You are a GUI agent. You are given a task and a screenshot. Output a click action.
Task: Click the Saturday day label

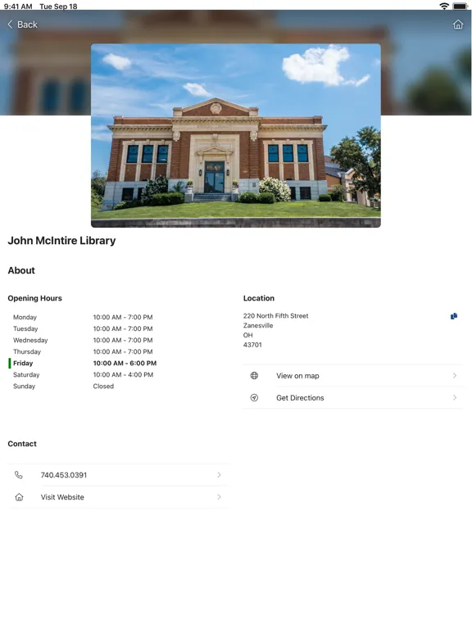(x=26, y=374)
